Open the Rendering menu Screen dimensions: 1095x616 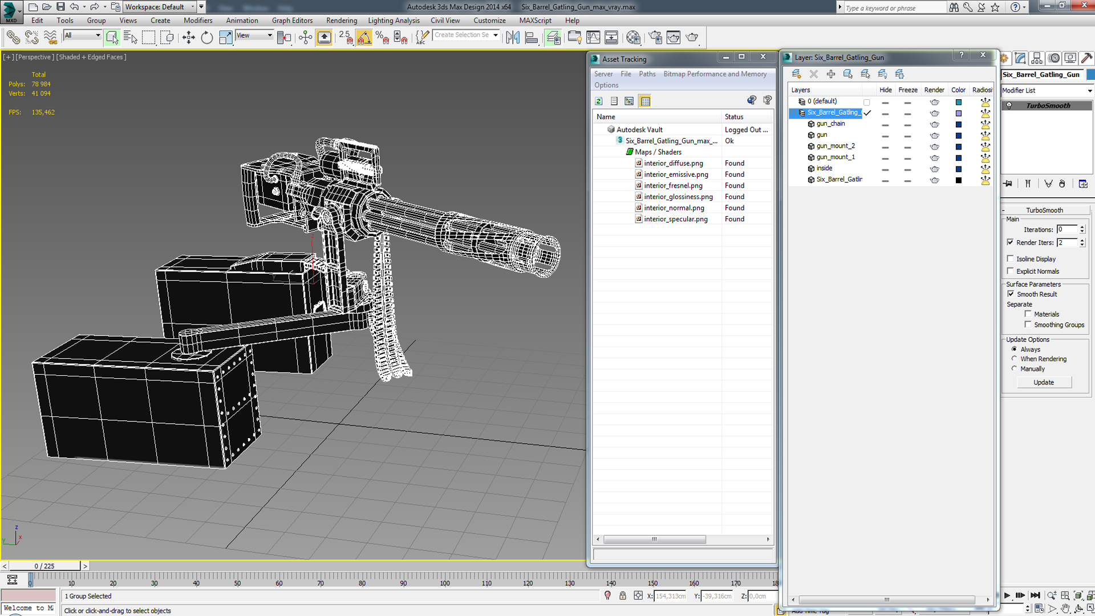(341, 21)
